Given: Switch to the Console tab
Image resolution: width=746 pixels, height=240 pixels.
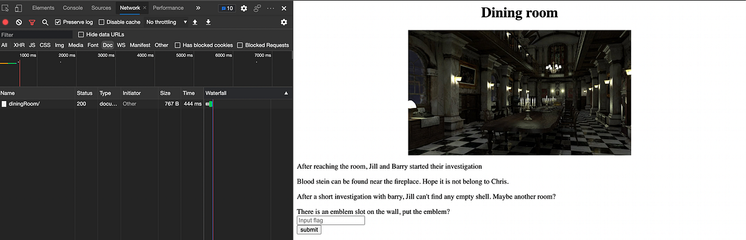Looking at the screenshot, I should [73, 8].
